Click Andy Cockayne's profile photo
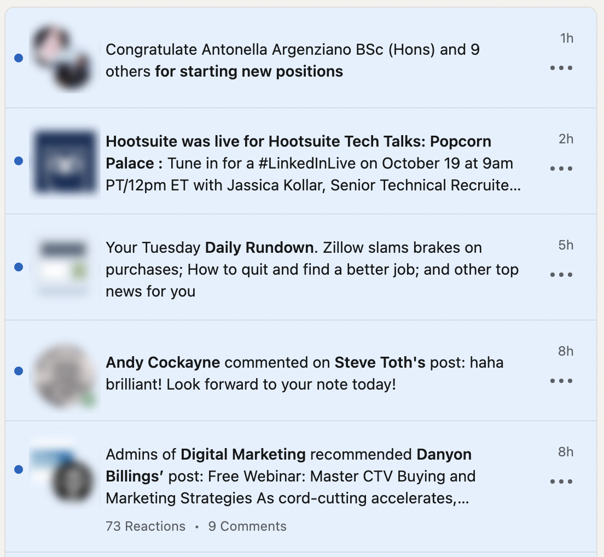The width and height of the screenshot is (604, 557). tap(64, 376)
